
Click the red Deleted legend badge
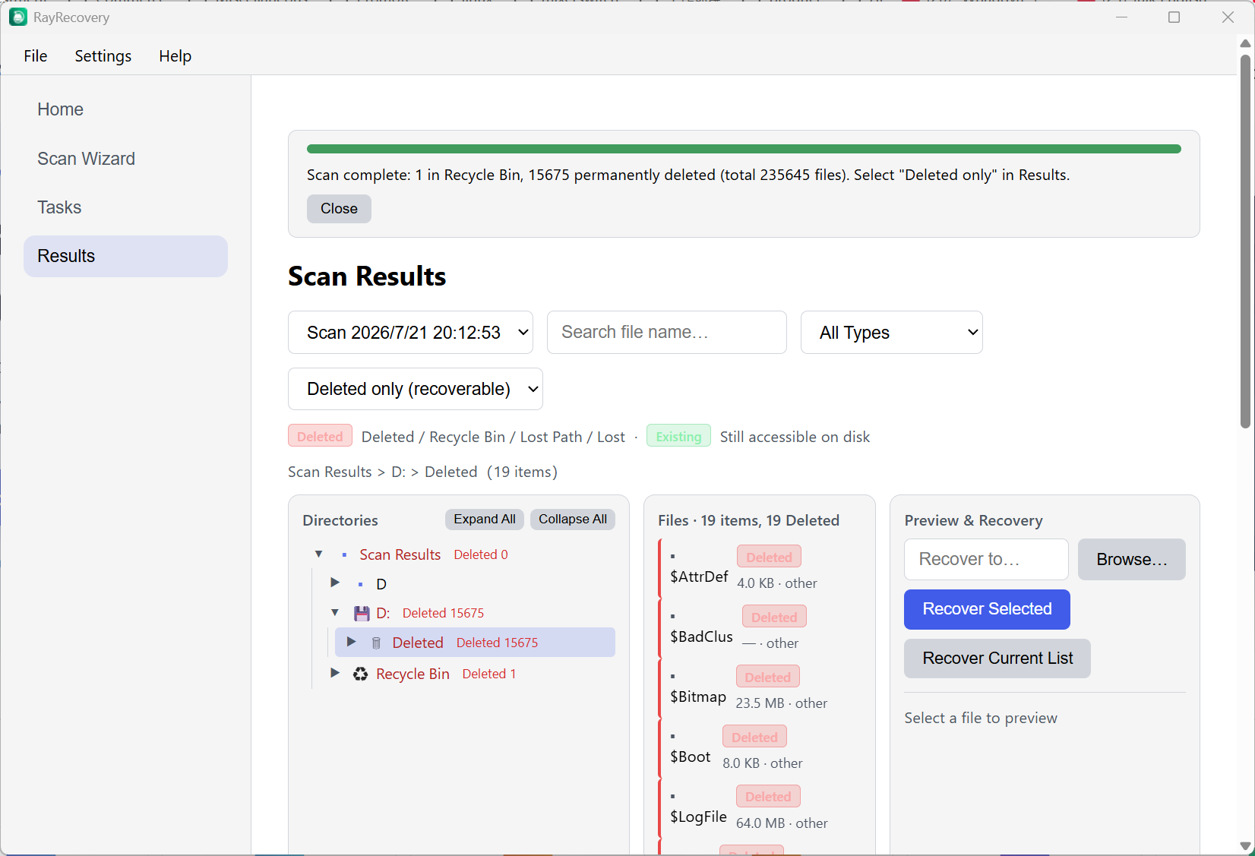pos(320,436)
